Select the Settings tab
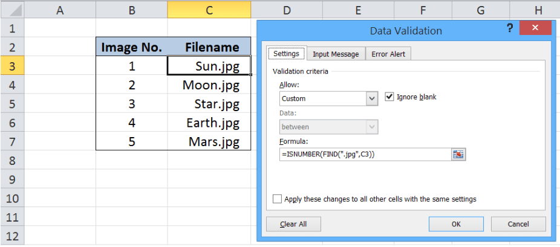The height and width of the screenshot is (247, 560). tap(286, 53)
